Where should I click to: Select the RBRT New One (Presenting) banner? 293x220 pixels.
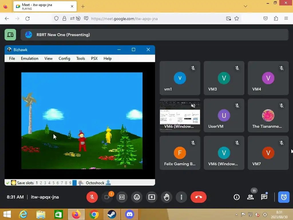click(155, 35)
